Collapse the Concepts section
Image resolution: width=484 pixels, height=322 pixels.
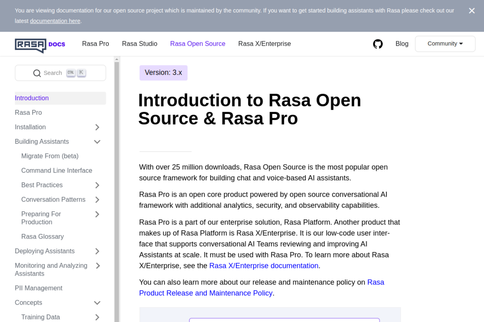[x=97, y=303]
